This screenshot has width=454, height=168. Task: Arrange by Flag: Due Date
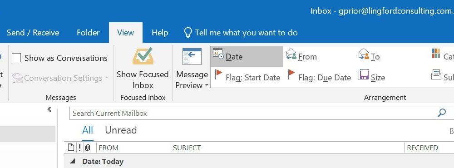tap(319, 76)
